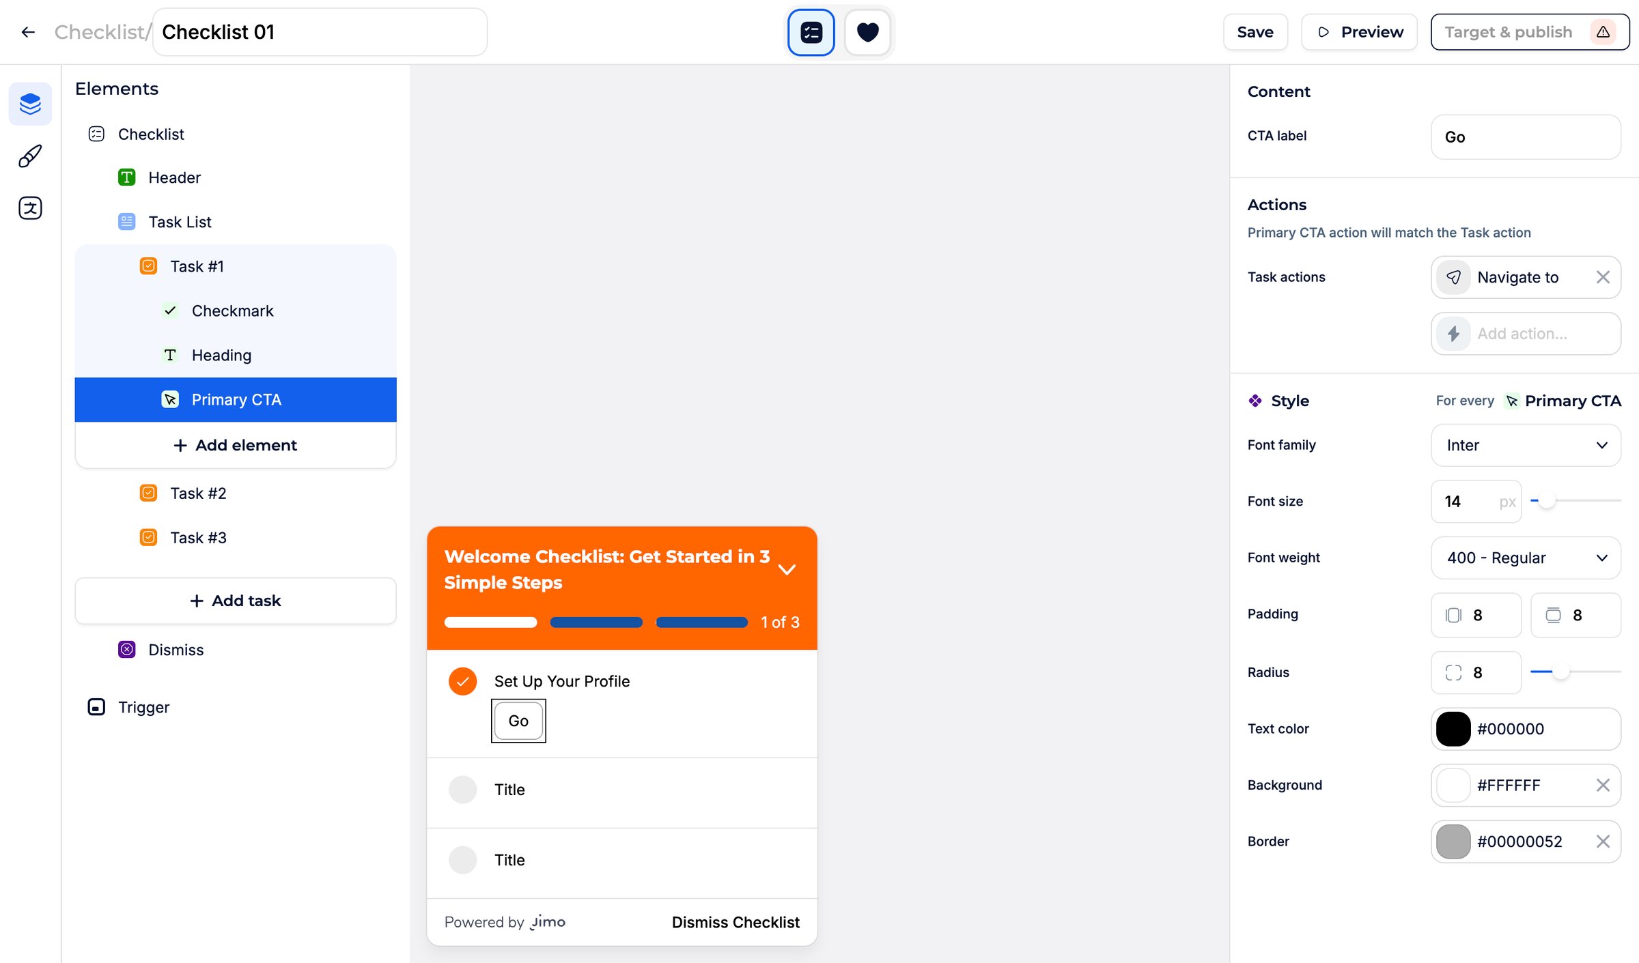Remove the Navigate to task action
Image resolution: width=1639 pixels, height=963 pixels.
(1603, 277)
